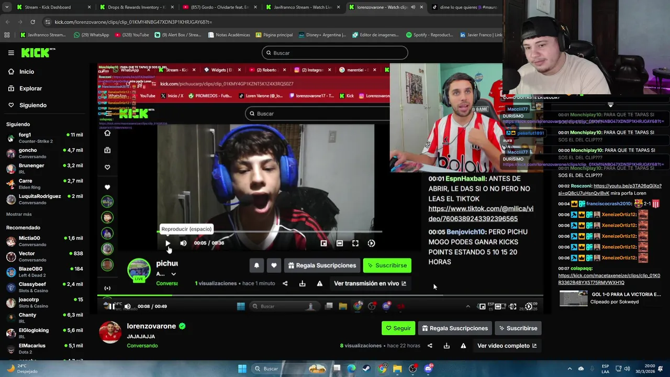
Task: Open Ver video completo link
Action: click(507, 346)
